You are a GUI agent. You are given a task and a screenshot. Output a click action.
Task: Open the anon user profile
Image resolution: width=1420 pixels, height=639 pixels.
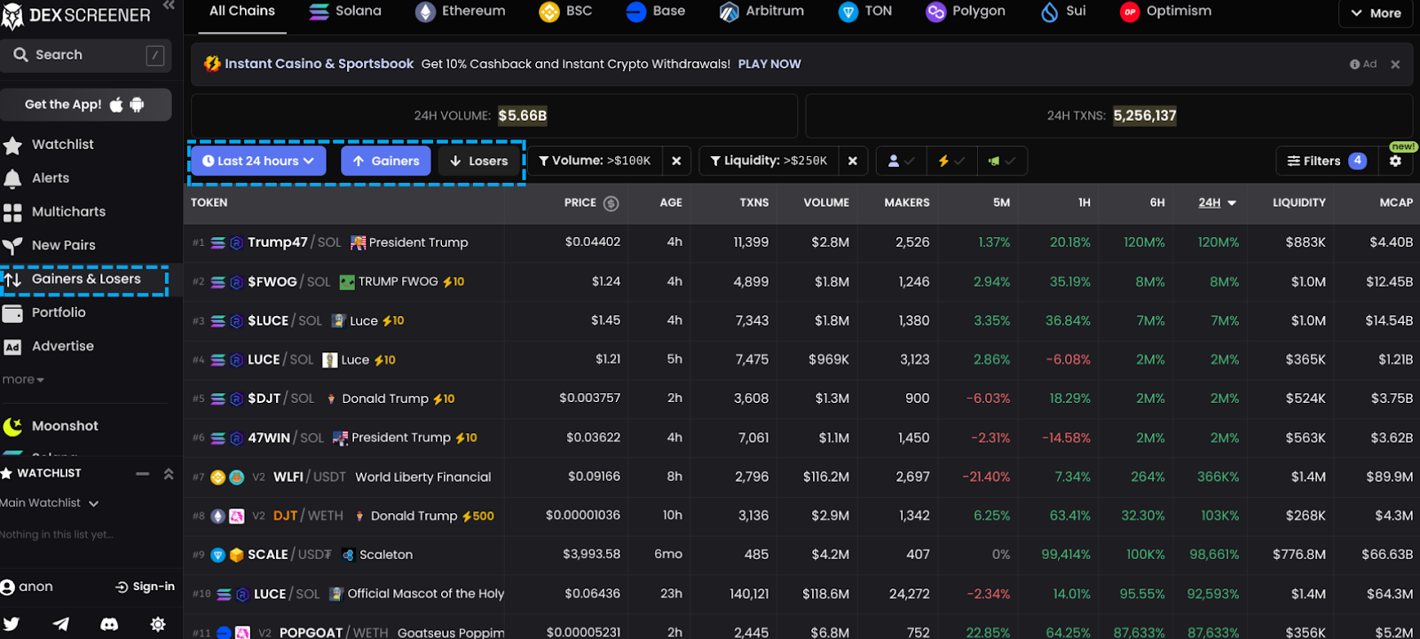(x=28, y=588)
